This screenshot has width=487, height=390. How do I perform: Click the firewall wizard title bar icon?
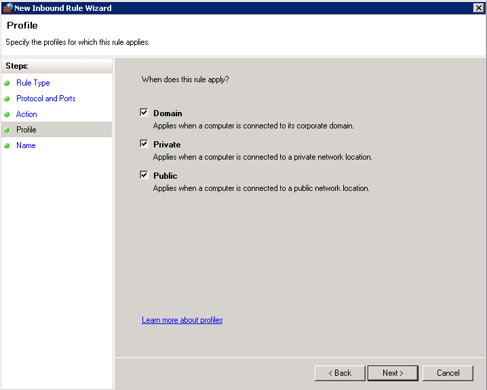click(x=8, y=8)
